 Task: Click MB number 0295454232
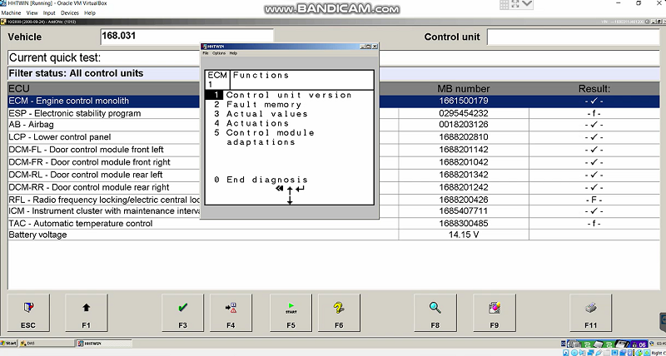(x=464, y=113)
